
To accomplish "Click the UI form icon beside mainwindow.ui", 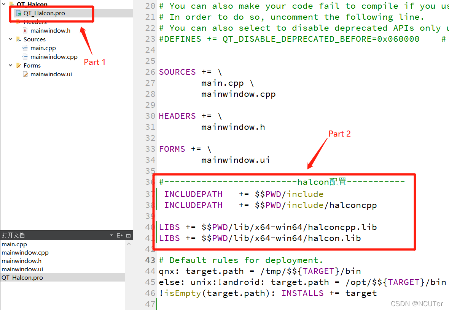I will pos(25,74).
